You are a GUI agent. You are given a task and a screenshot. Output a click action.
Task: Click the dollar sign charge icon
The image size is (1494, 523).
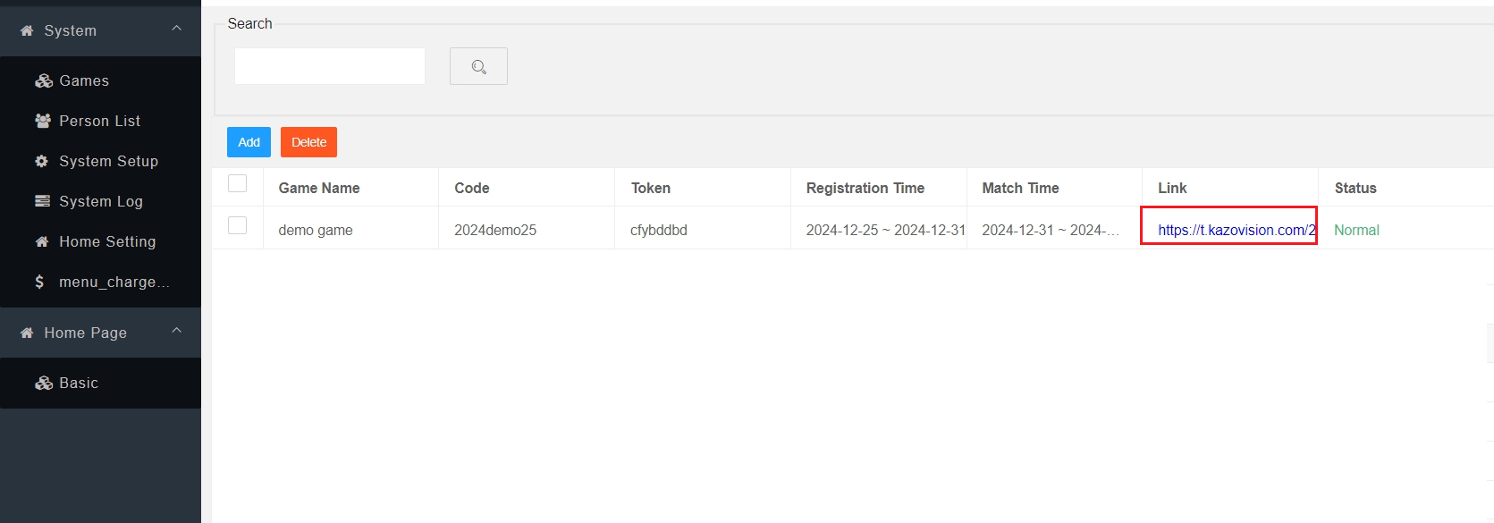click(39, 282)
